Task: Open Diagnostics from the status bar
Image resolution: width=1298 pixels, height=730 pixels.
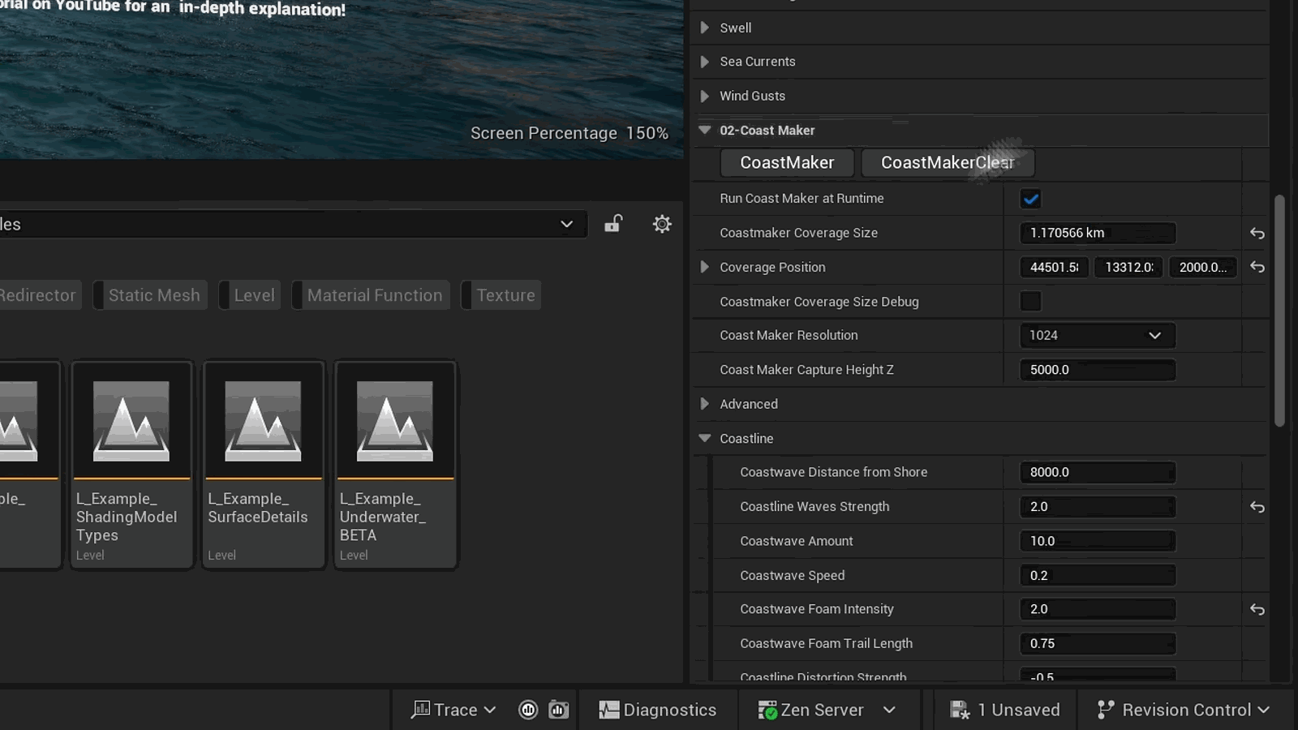Action: 658,710
